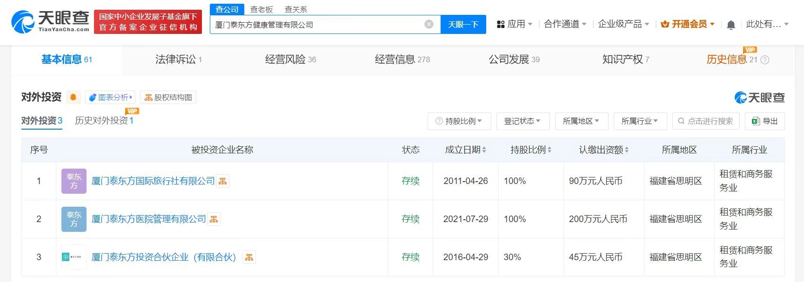Switch to the 查公司 search tab
This screenshot has height=282, width=804.
pos(227,9)
